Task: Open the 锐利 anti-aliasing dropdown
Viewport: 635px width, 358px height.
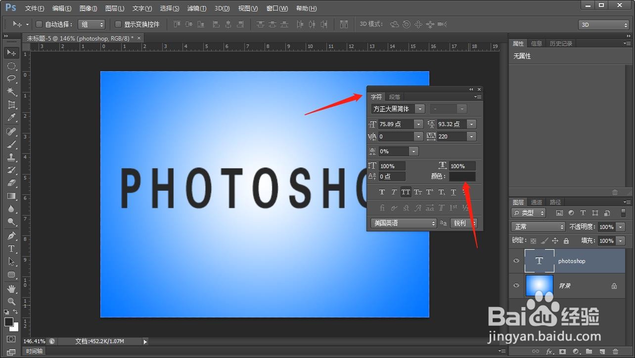Action: [463, 223]
